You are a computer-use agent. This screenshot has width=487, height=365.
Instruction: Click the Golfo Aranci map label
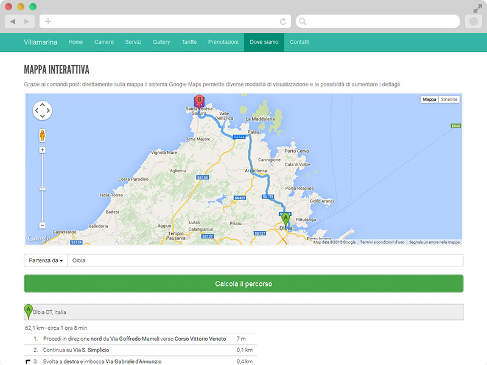(322, 201)
